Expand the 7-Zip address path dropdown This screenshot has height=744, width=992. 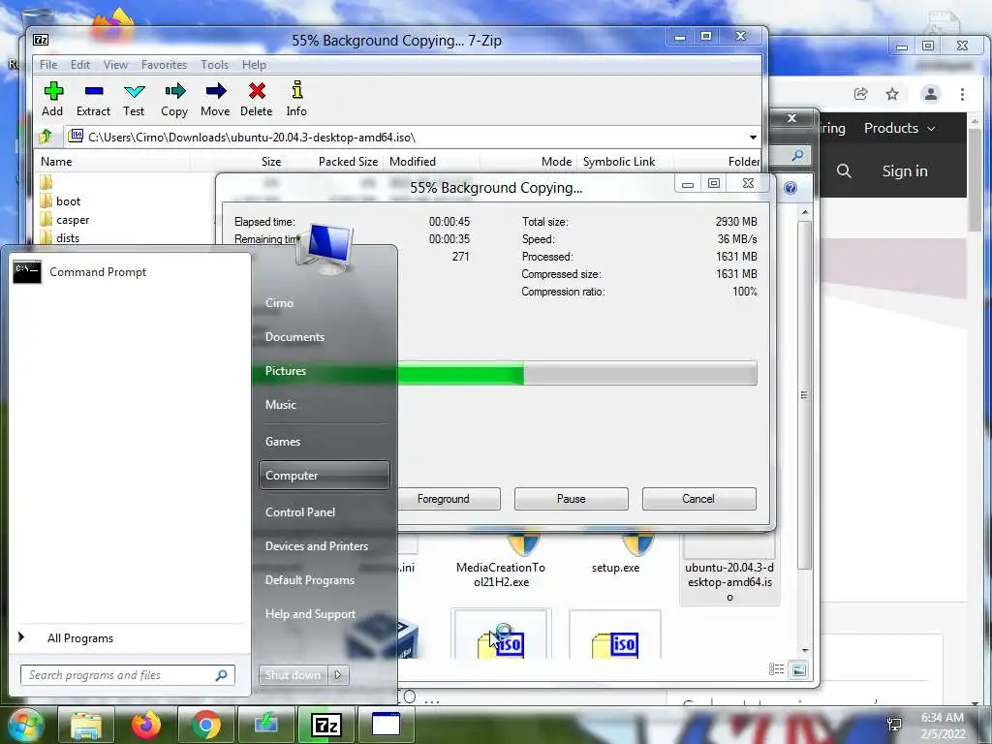coord(753,138)
